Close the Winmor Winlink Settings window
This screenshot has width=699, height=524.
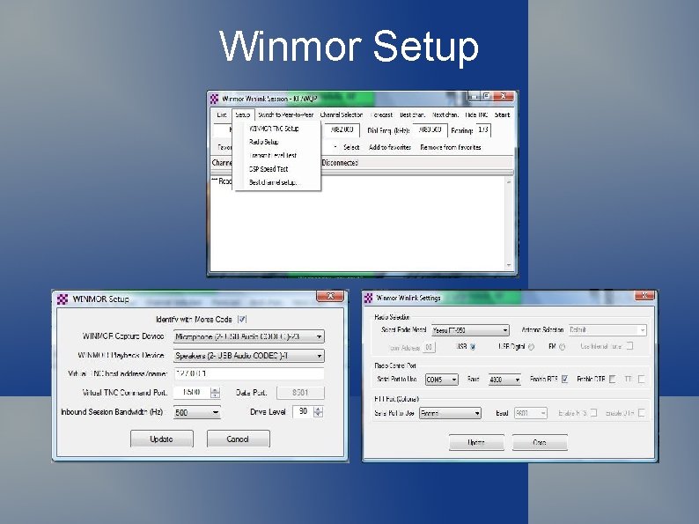[x=644, y=295]
